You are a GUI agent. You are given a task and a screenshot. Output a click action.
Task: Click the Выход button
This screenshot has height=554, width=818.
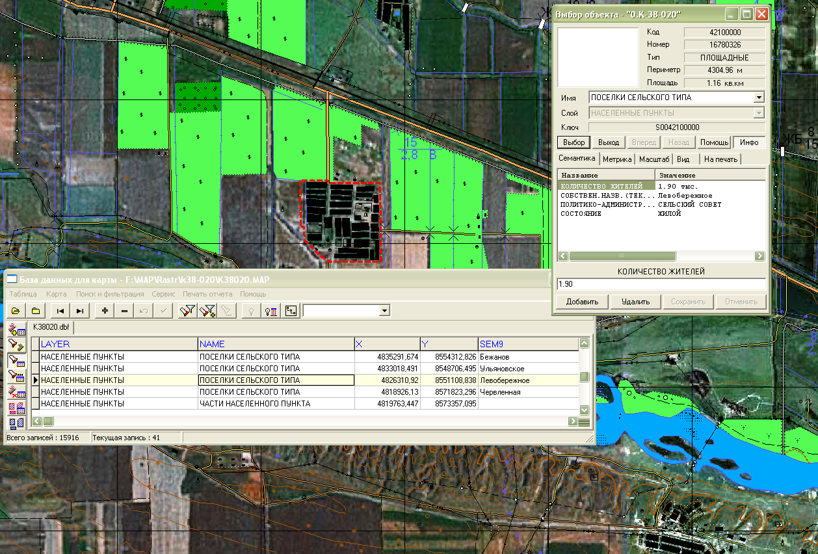pos(609,142)
